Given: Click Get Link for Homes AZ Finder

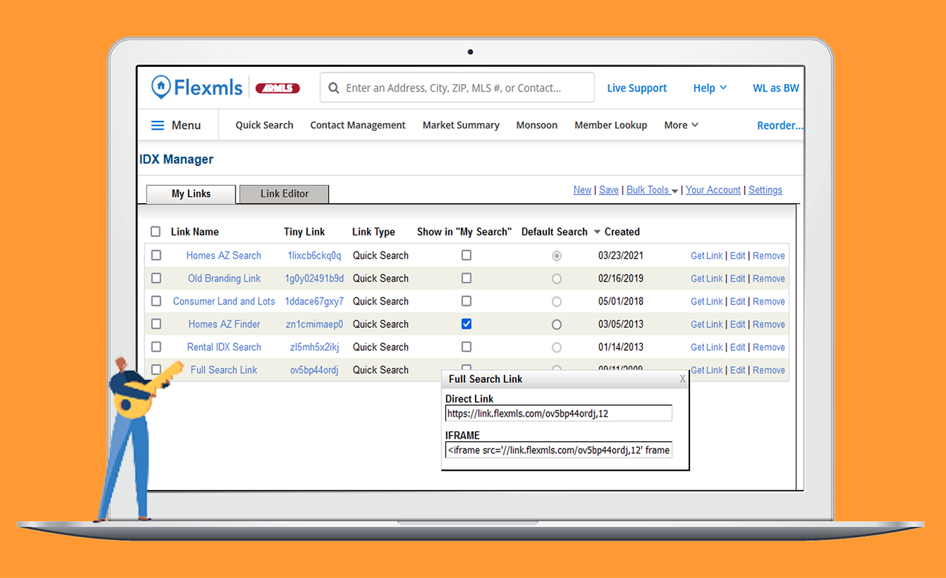Looking at the screenshot, I should [x=707, y=324].
